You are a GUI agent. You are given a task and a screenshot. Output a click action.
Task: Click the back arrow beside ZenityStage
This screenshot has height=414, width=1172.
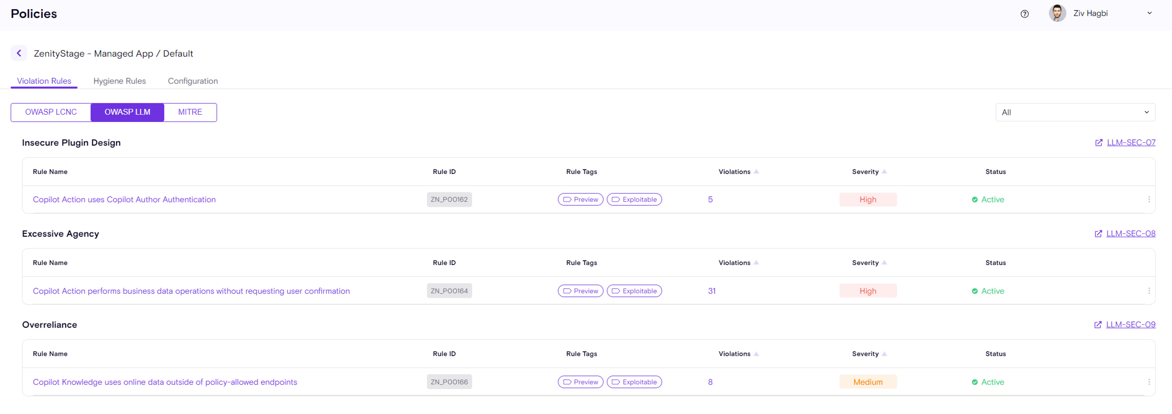(x=19, y=53)
